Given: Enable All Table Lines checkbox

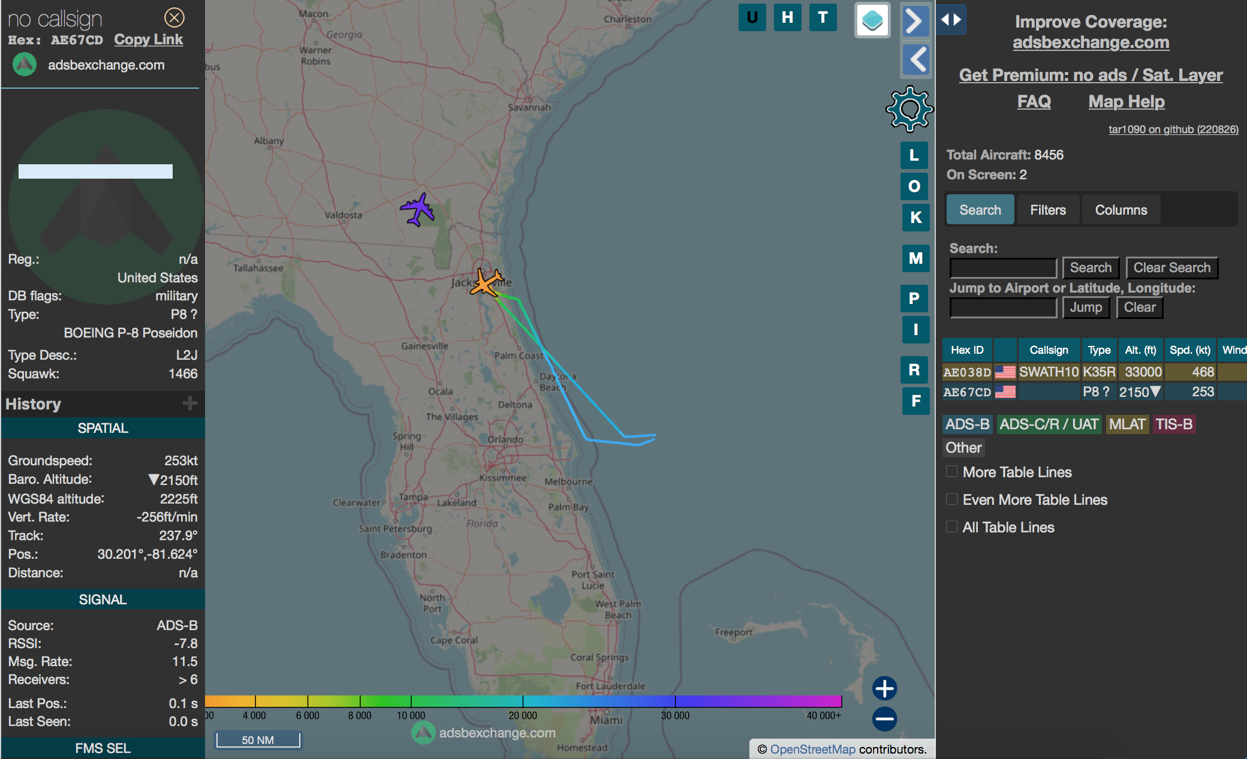Looking at the screenshot, I should (x=951, y=527).
